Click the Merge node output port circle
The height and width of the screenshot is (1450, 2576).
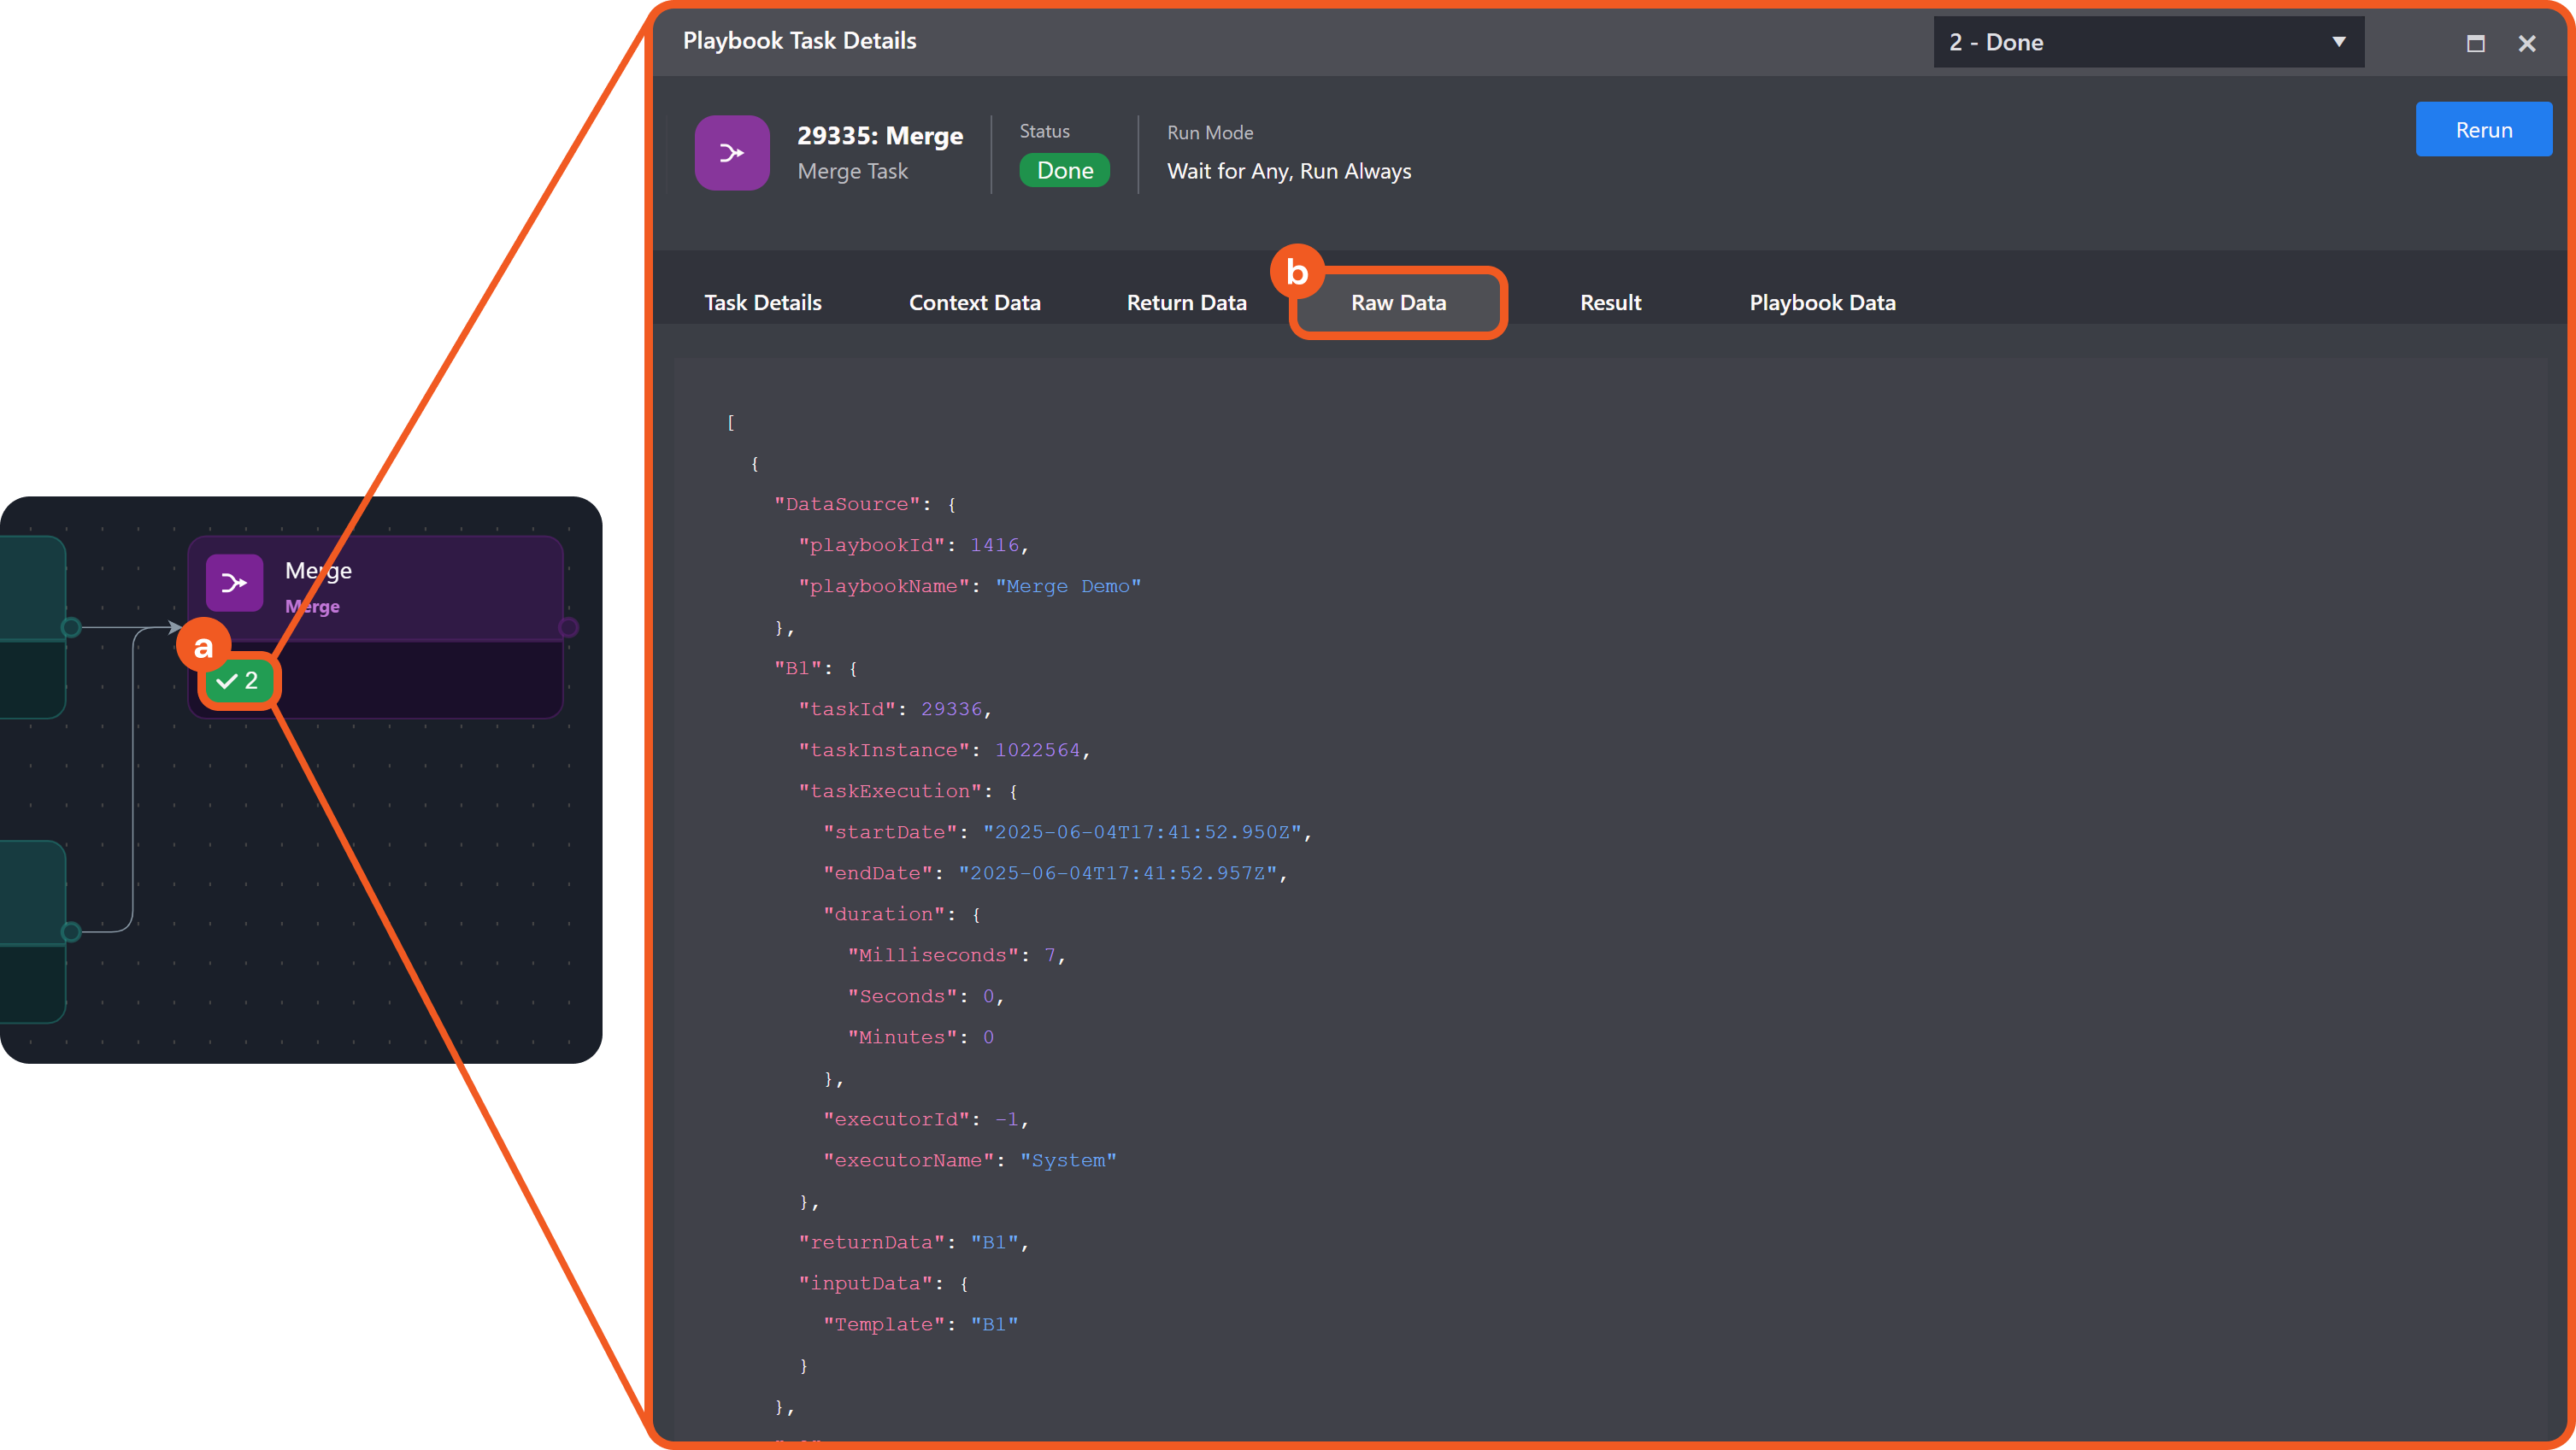[568, 627]
